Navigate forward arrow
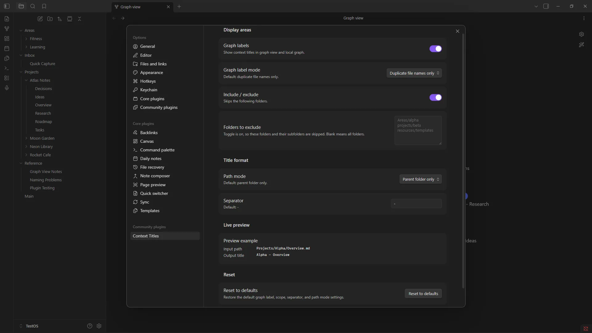The height and width of the screenshot is (333, 592). tap(123, 18)
